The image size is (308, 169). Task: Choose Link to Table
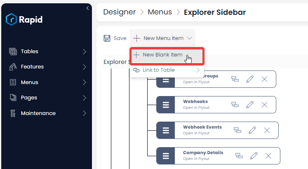click(167, 70)
